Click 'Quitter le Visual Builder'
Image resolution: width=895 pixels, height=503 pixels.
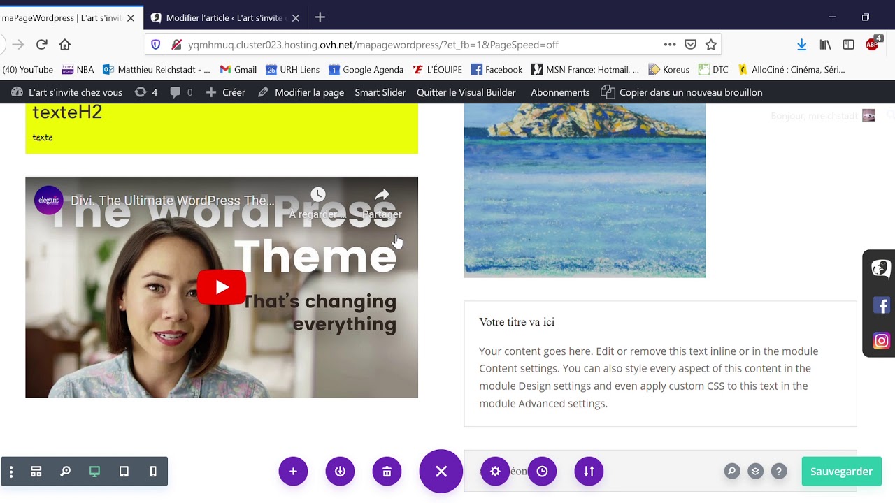pyautogui.click(x=466, y=92)
